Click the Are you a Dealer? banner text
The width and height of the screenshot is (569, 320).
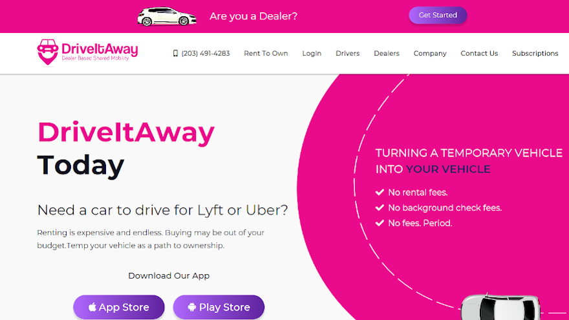[253, 16]
